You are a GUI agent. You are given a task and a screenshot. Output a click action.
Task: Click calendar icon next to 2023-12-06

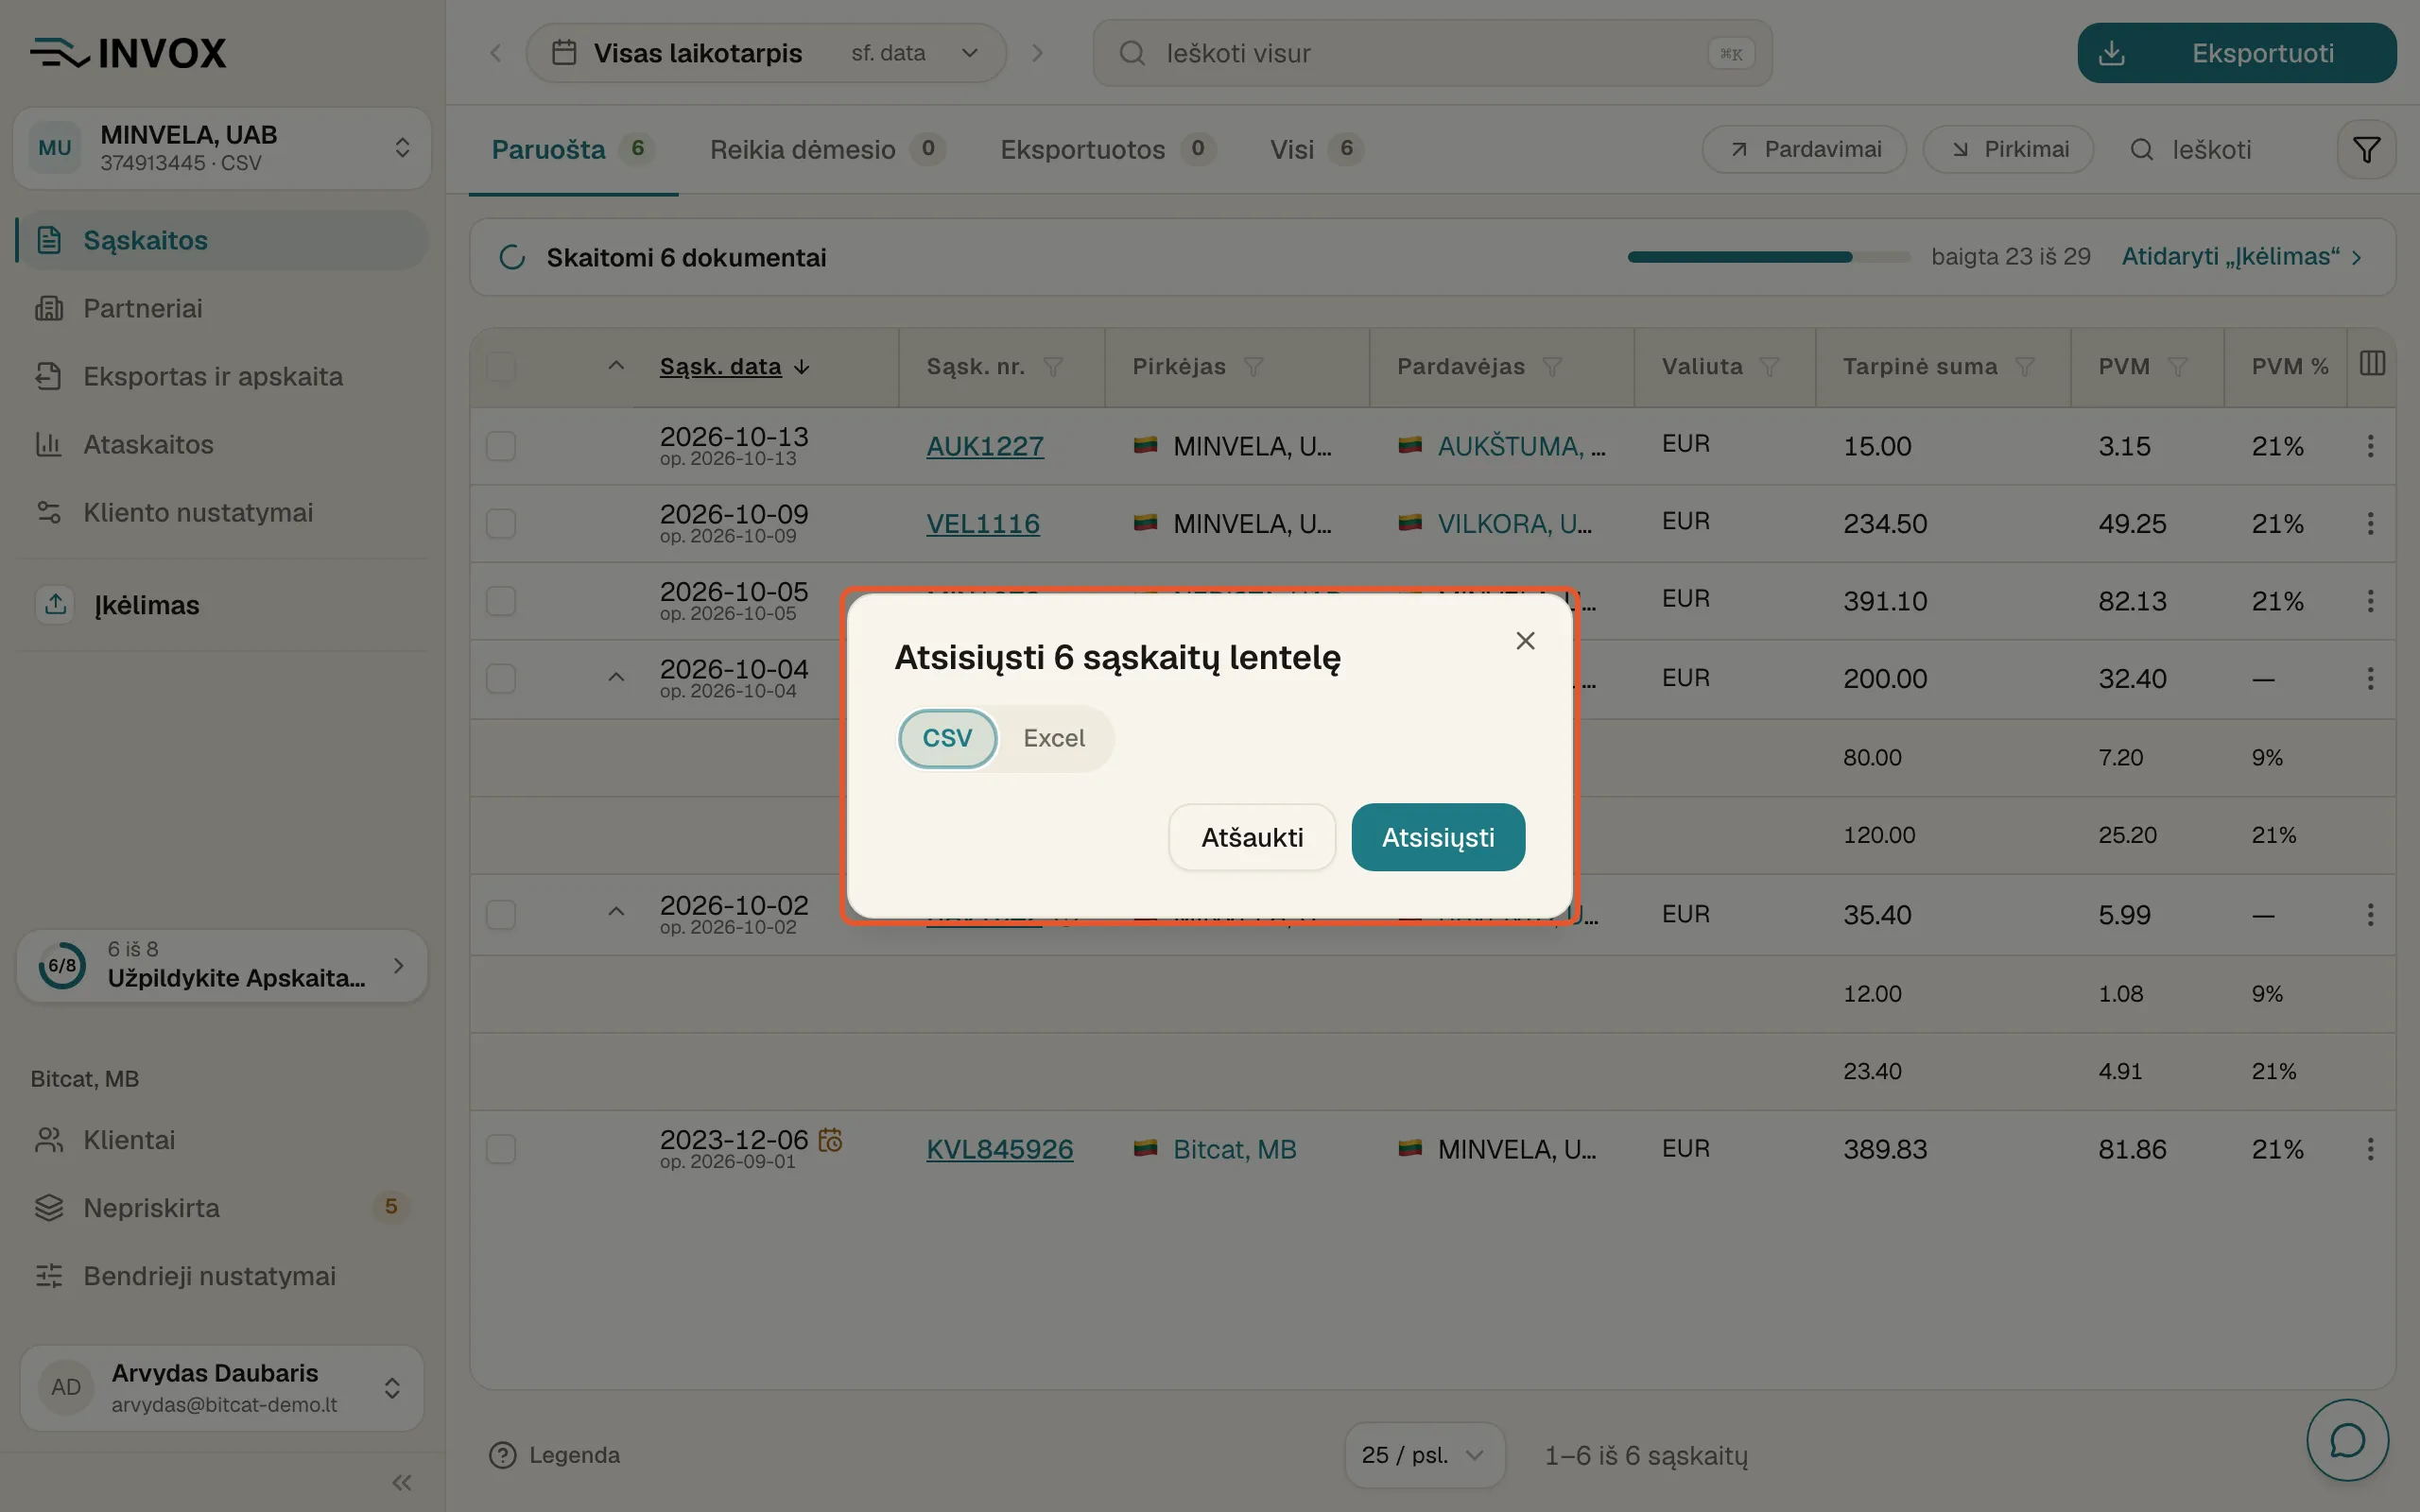pos(830,1139)
